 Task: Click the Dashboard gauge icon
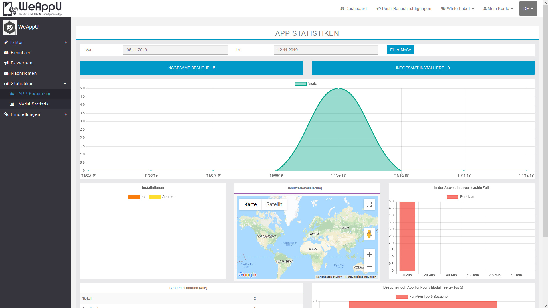coord(342,9)
